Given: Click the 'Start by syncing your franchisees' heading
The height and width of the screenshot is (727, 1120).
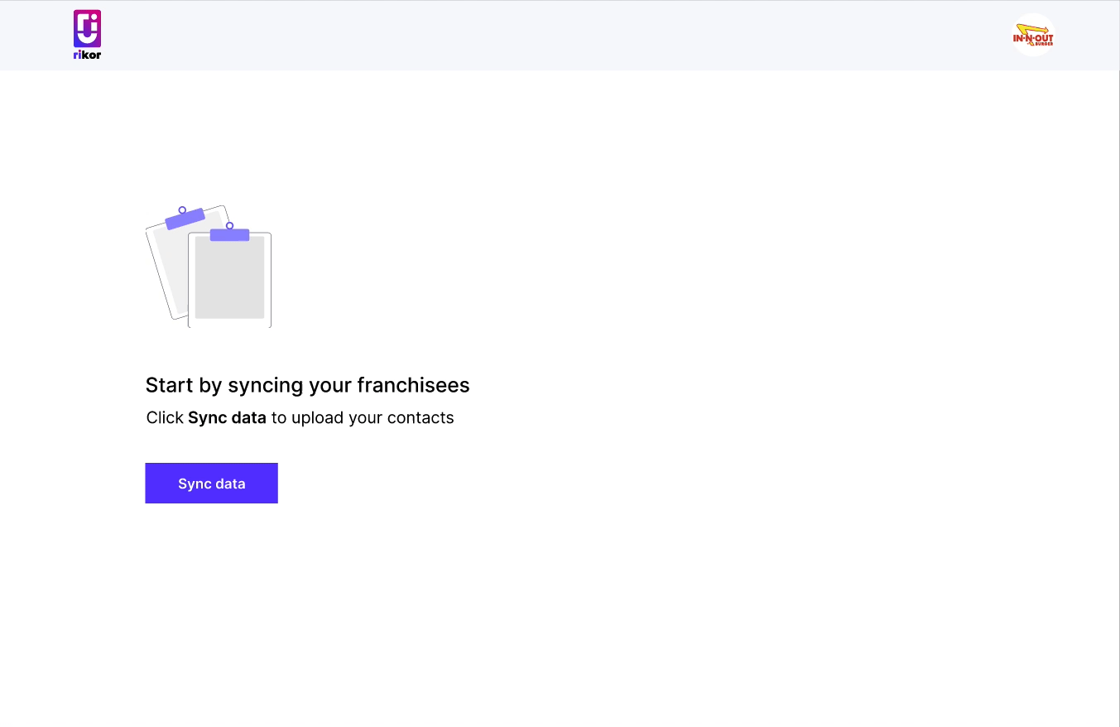Looking at the screenshot, I should pyautogui.click(x=307, y=385).
